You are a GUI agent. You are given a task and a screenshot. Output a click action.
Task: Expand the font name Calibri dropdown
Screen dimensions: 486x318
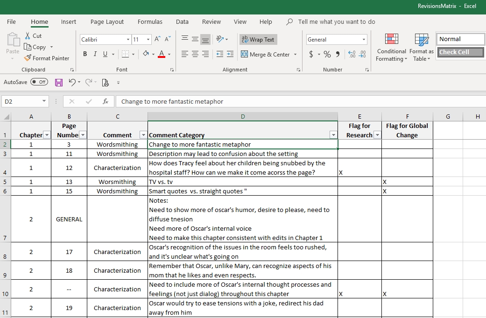coord(128,40)
